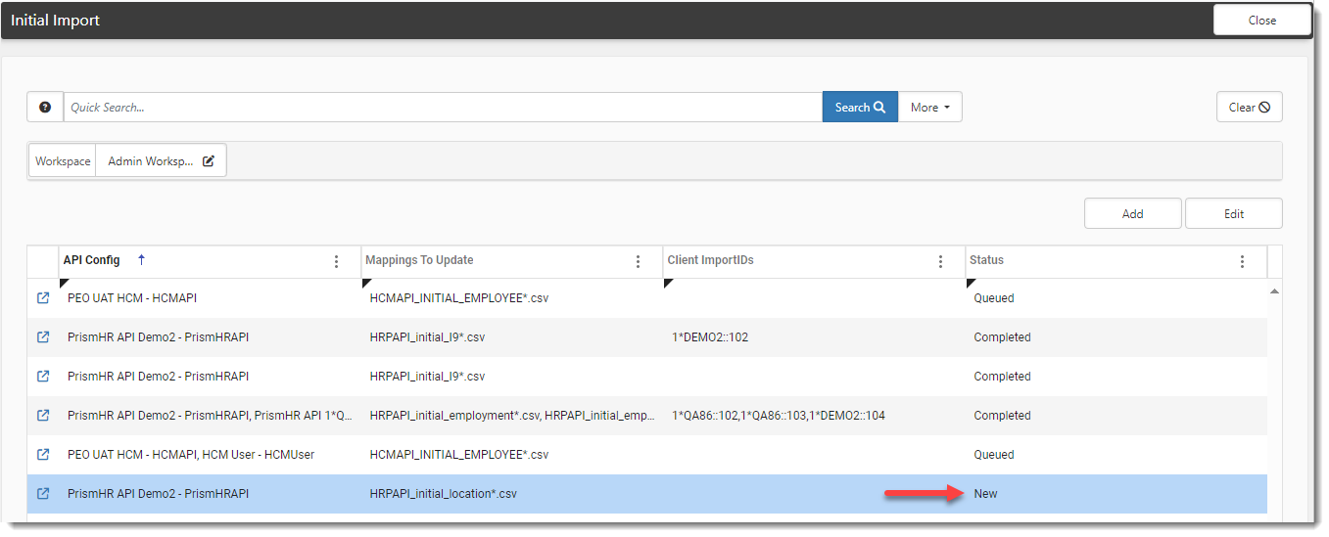Click the Edit button
This screenshot has height=537, width=1329.
1233,213
